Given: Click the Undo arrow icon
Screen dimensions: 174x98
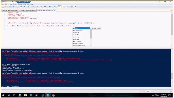Looking at the screenshot, I should click(x=29, y=7).
